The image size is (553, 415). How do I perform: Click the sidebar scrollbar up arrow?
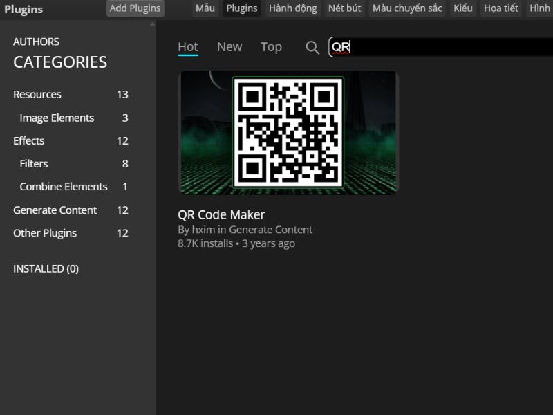click(x=152, y=24)
